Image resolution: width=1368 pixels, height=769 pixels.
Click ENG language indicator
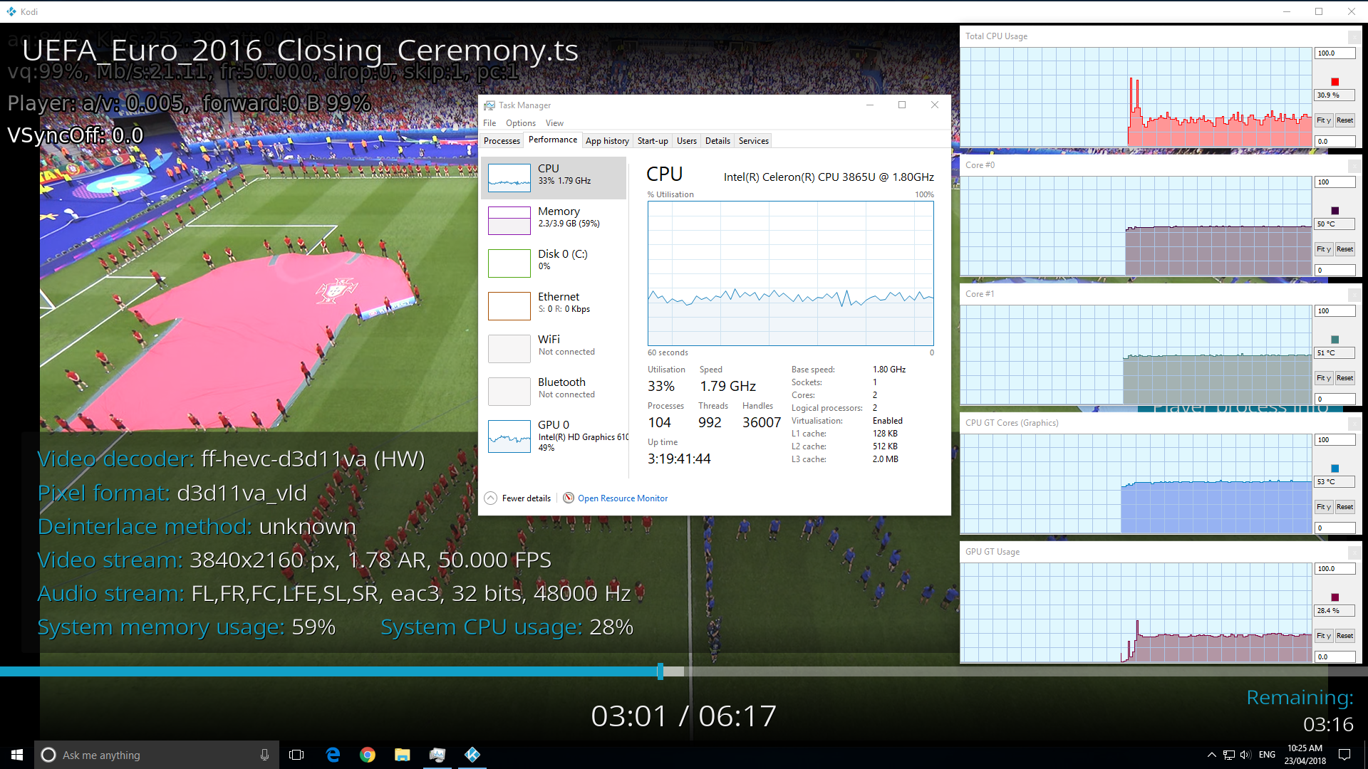(x=1267, y=755)
